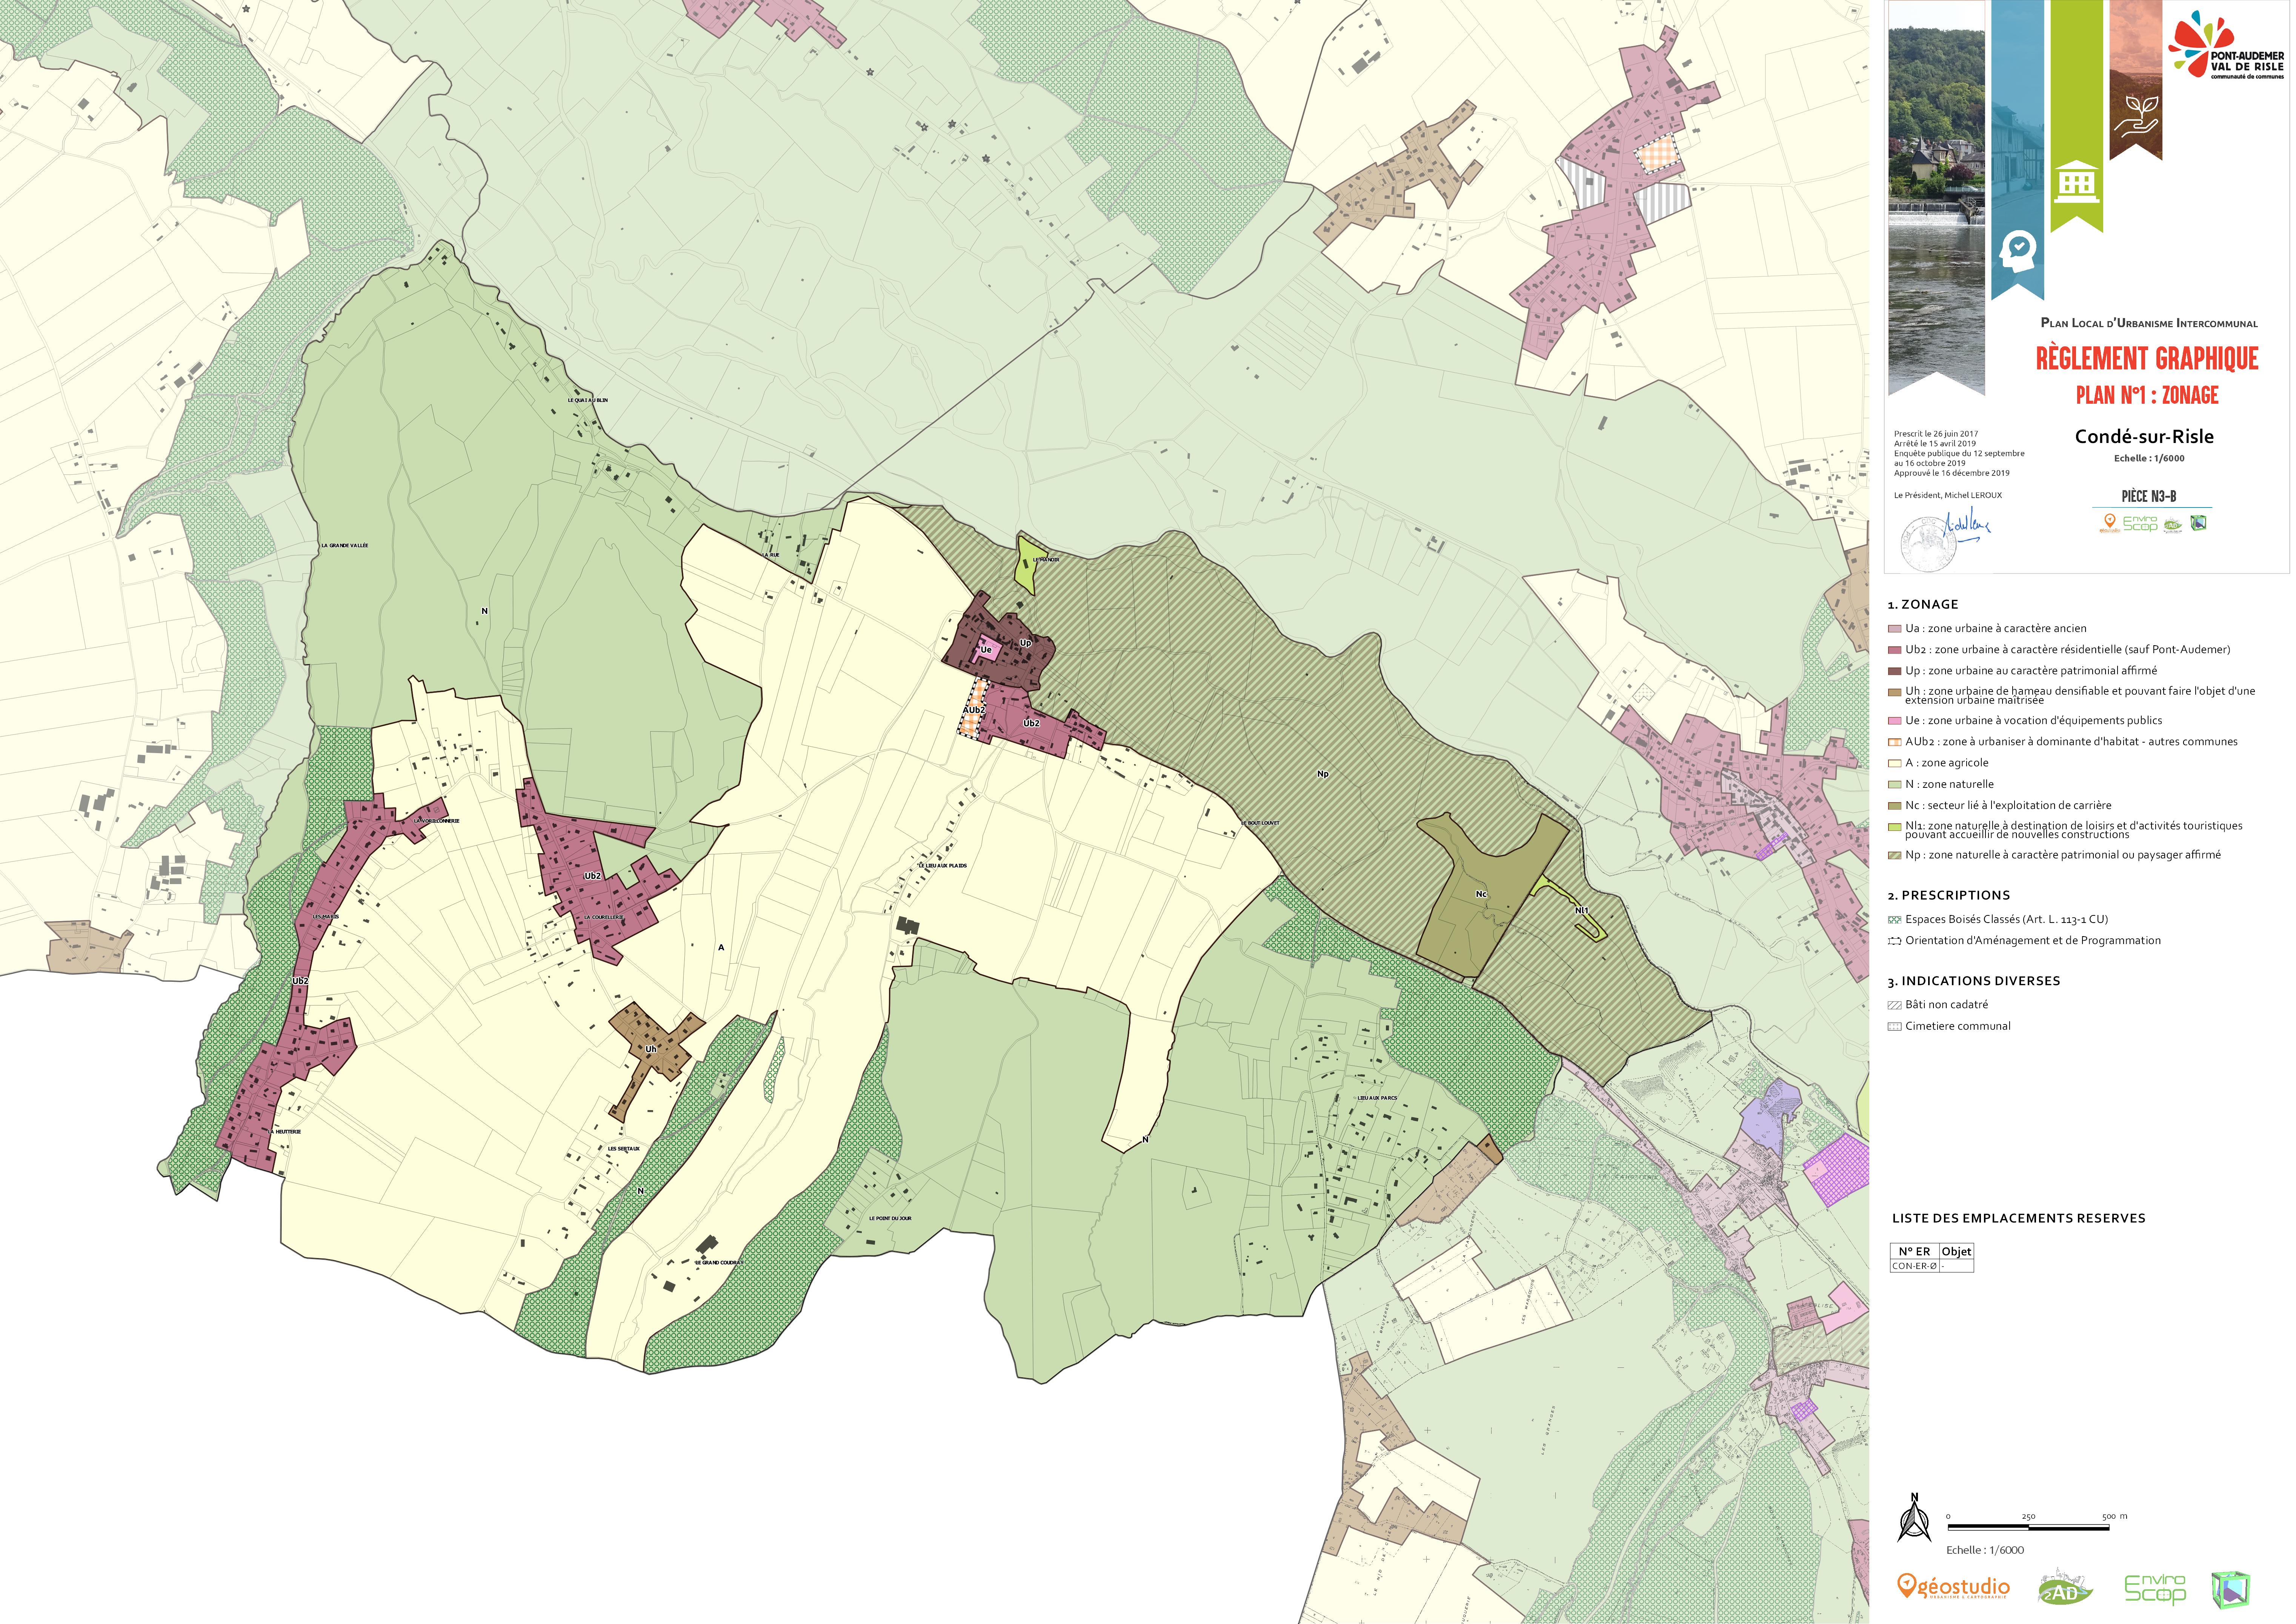Select the Nl1 loisirs legend swatch
This screenshot has width=2296, height=1624.
tap(1894, 827)
